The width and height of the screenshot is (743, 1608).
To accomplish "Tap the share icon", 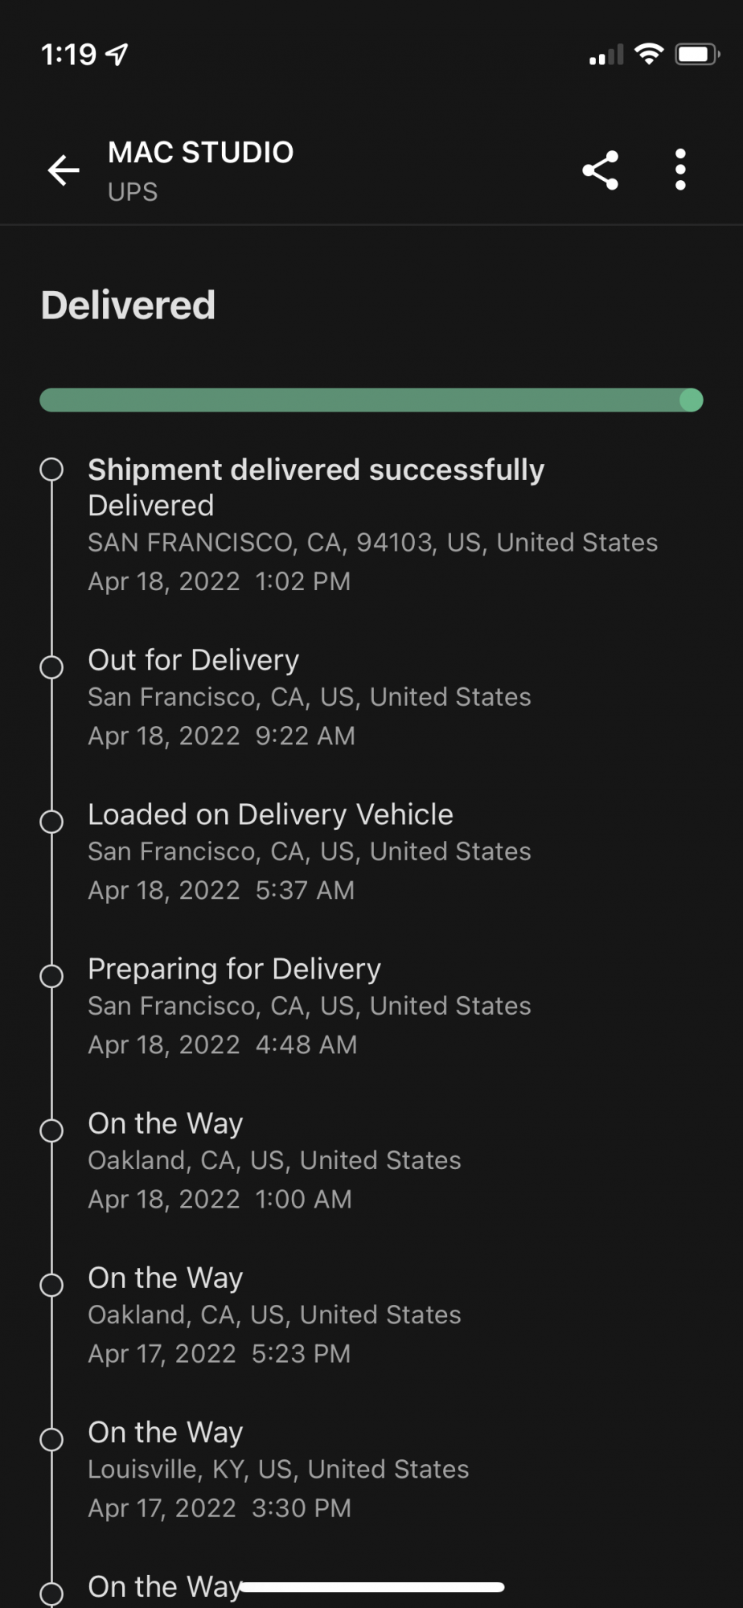I will (601, 170).
